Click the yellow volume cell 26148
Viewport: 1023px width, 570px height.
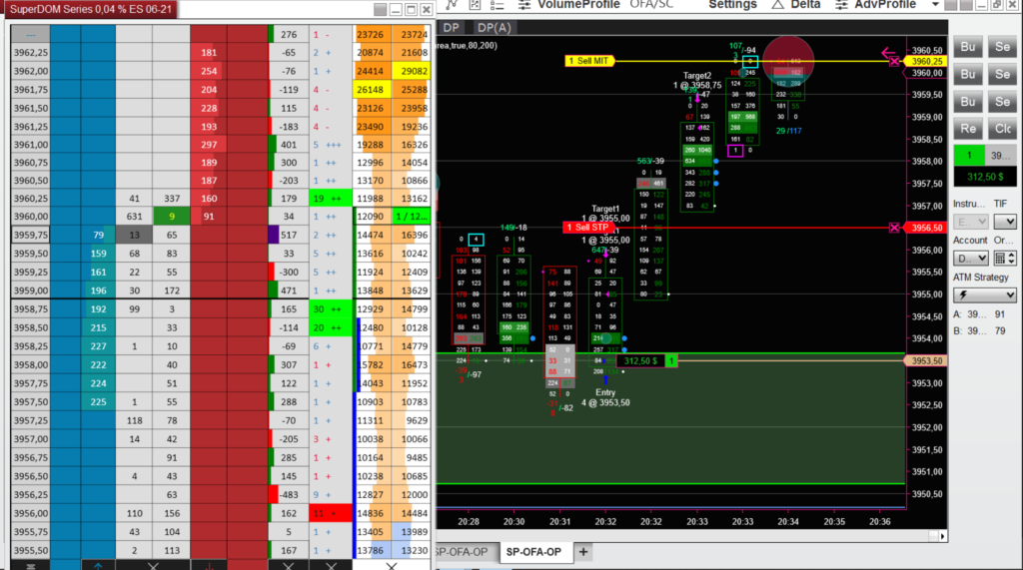click(373, 90)
